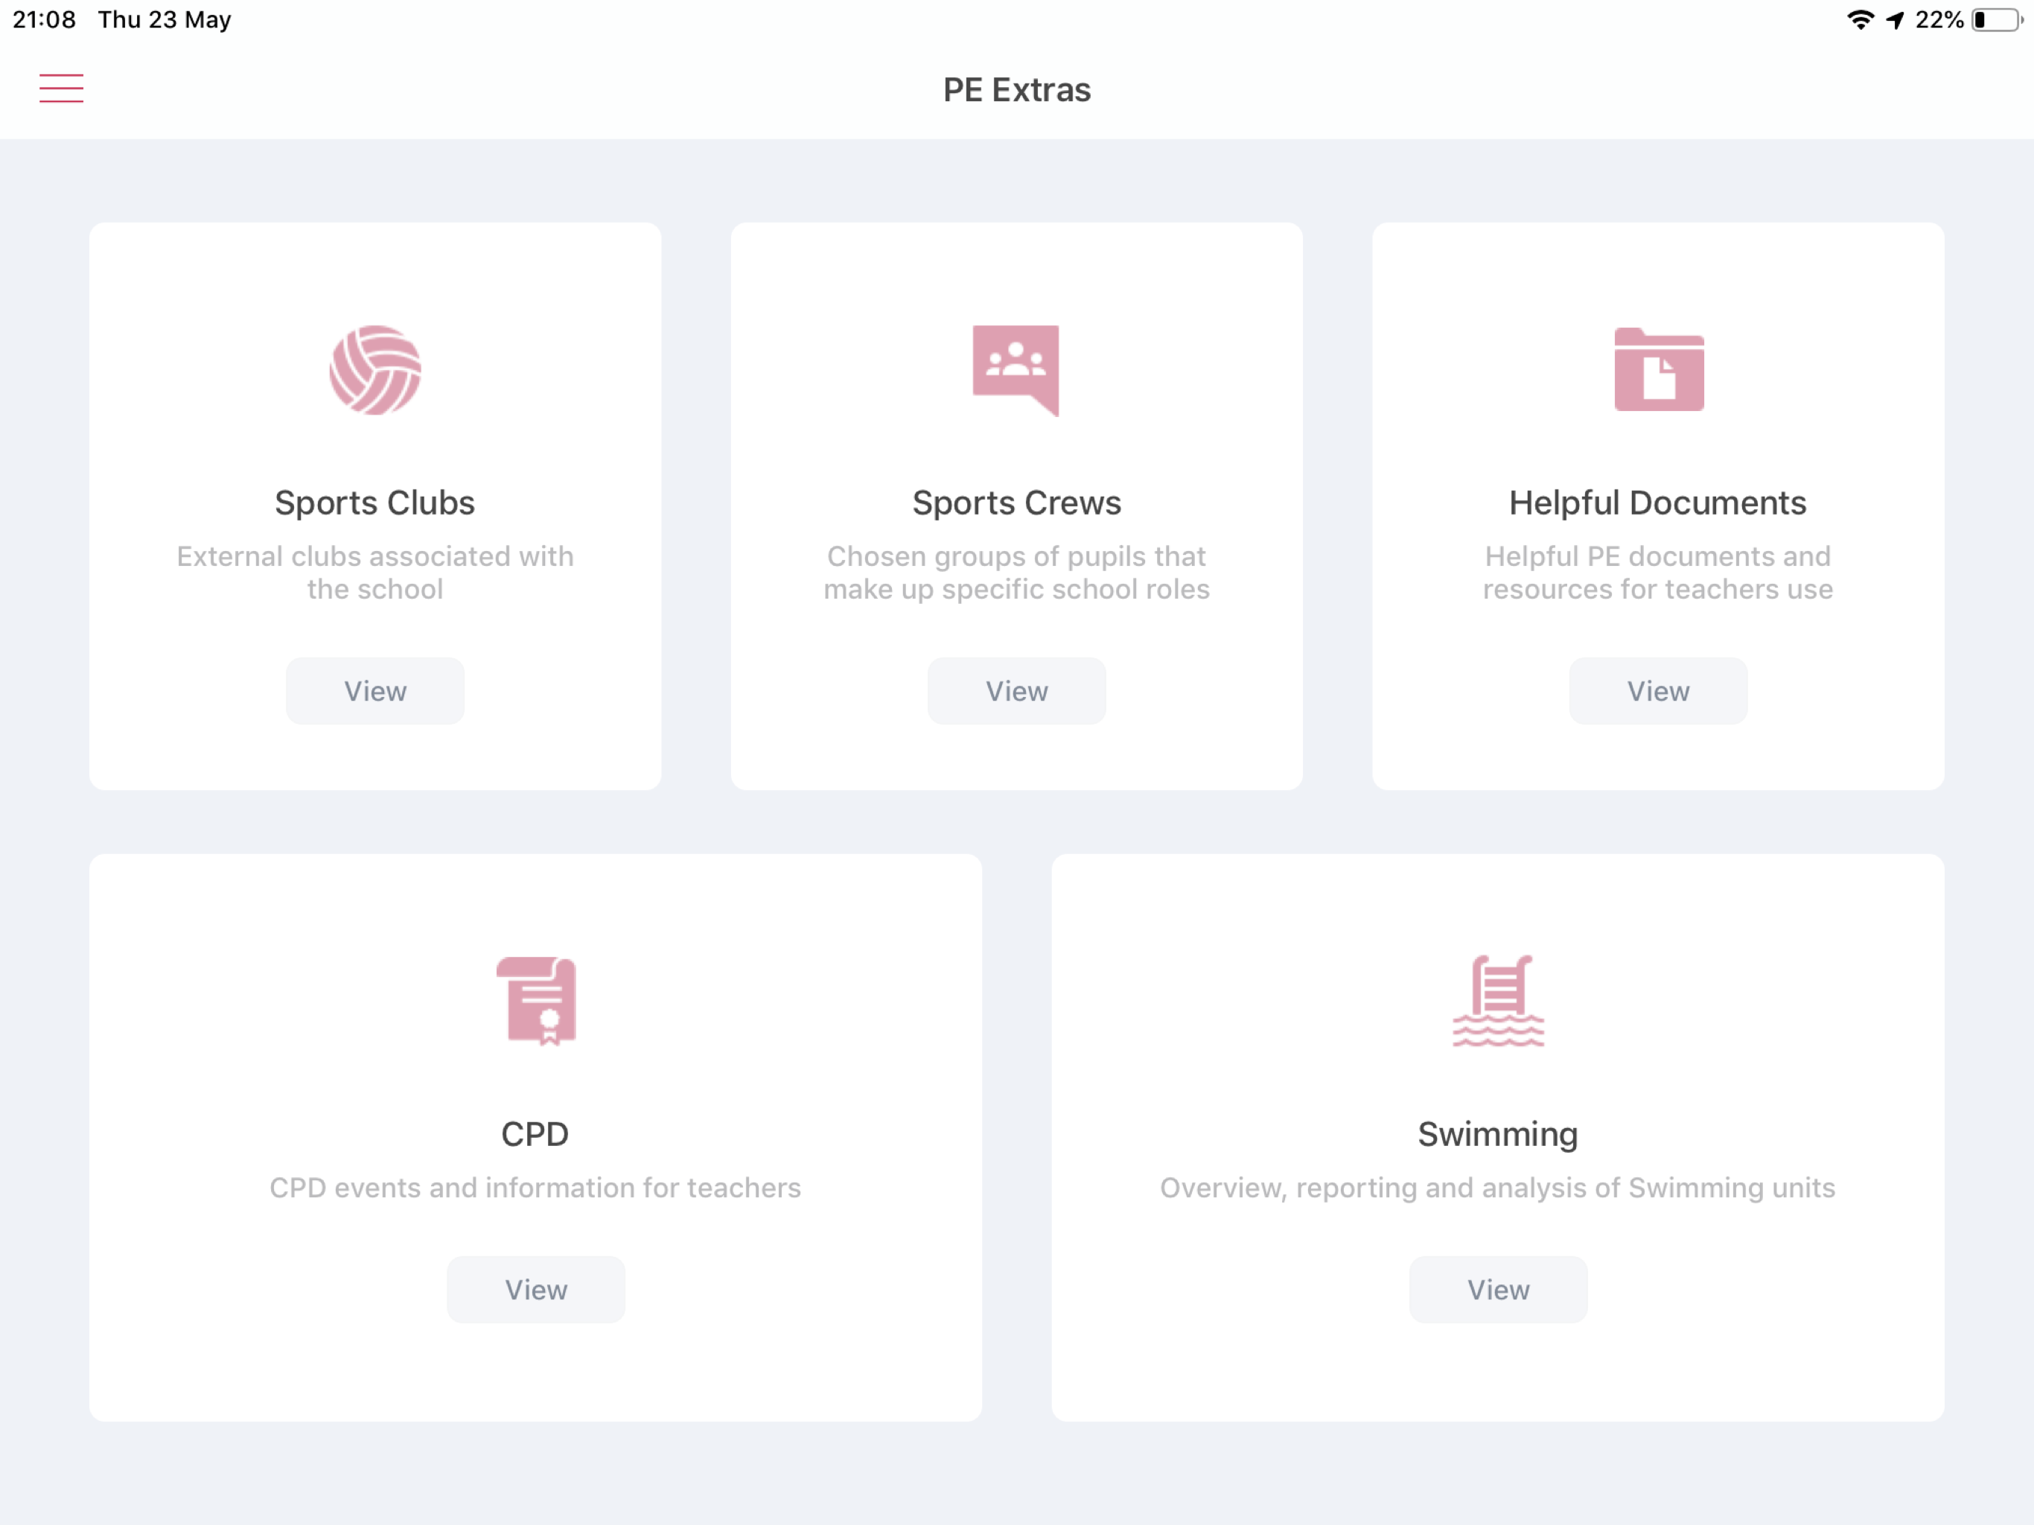View the Sports Crews section
This screenshot has height=1525, width=2034.
(1016, 691)
